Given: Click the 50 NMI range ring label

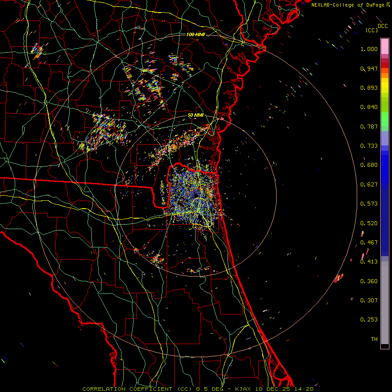Looking at the screenshot, I should click(196, 115).
